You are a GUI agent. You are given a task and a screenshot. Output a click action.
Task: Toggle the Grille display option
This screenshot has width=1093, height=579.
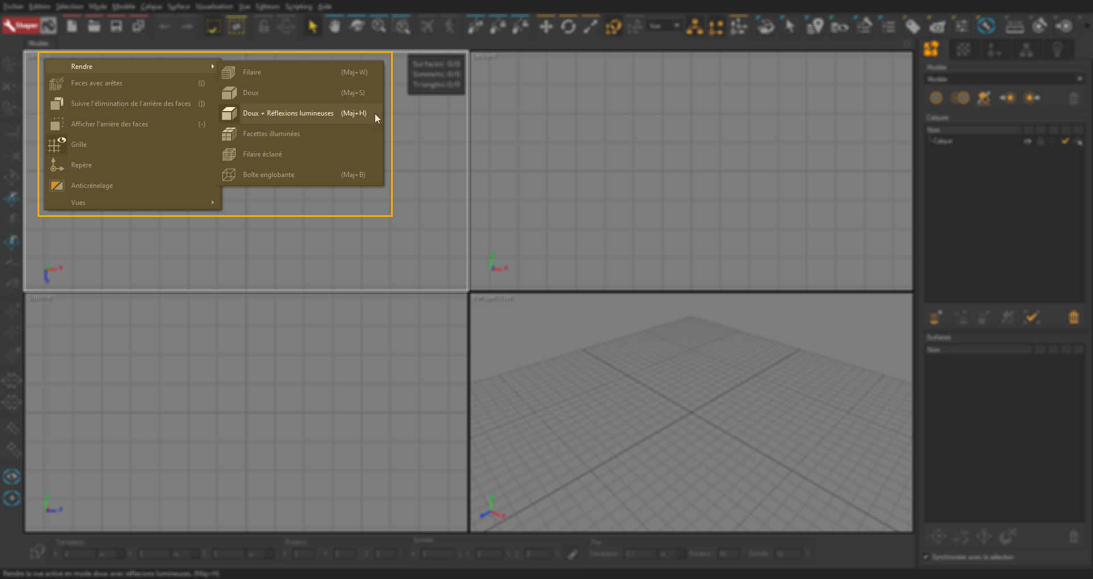coord(132,145)
